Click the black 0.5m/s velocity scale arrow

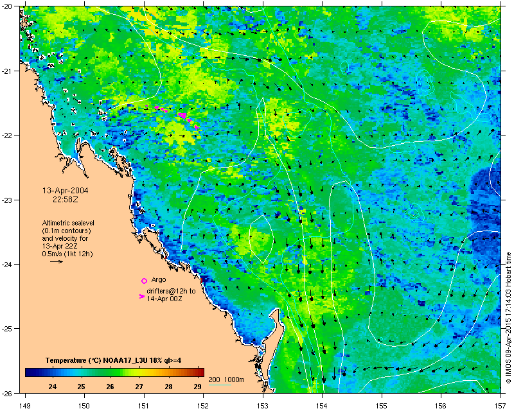57,261
